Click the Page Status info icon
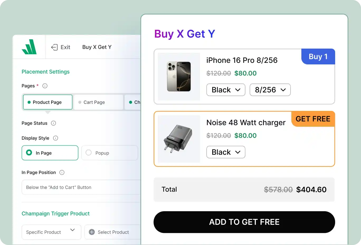Viewport: 361px width, 245px height. [x=54, y=123]
